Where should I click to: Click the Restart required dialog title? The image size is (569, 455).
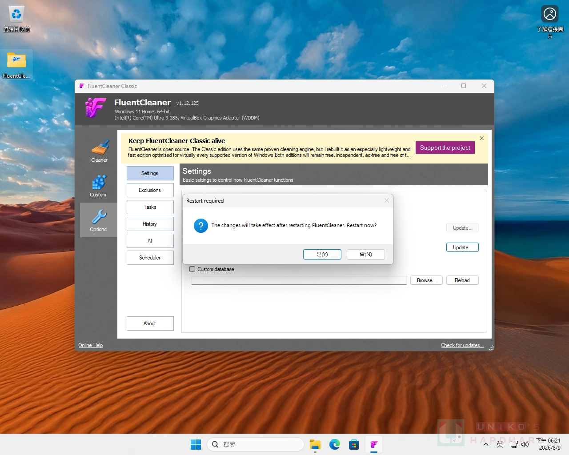click(x=205, y=201)
